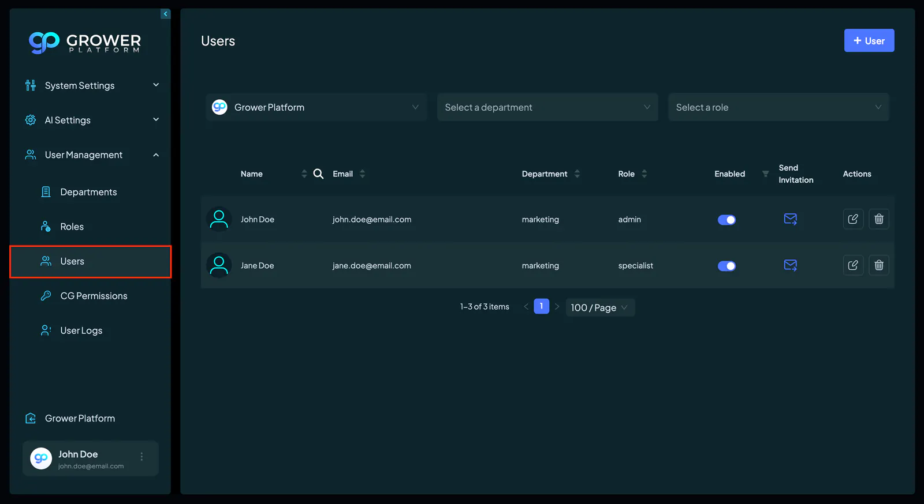Delete John Doe's user entry
The width and height of the screenshot is (924, 504).
click(879, 219)
